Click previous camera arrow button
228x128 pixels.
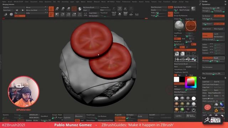pyautogui.click(x=17, y=10)
